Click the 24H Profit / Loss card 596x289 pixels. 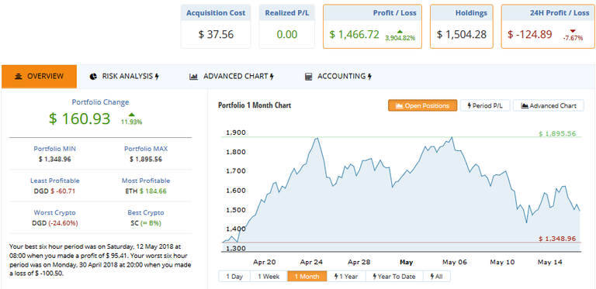click(548, 26)
